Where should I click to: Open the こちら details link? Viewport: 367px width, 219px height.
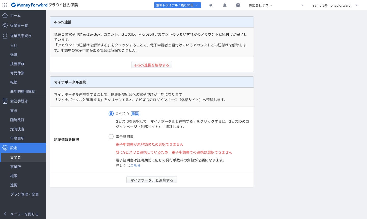pyautogui.click(x=135, y=165)
